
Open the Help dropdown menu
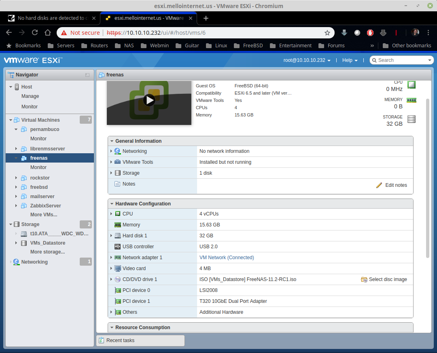(x=350, y=60)
